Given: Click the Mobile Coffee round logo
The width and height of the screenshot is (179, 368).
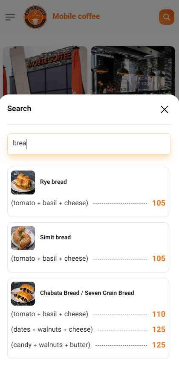Looking at the screenshot, I should (35, 17).
